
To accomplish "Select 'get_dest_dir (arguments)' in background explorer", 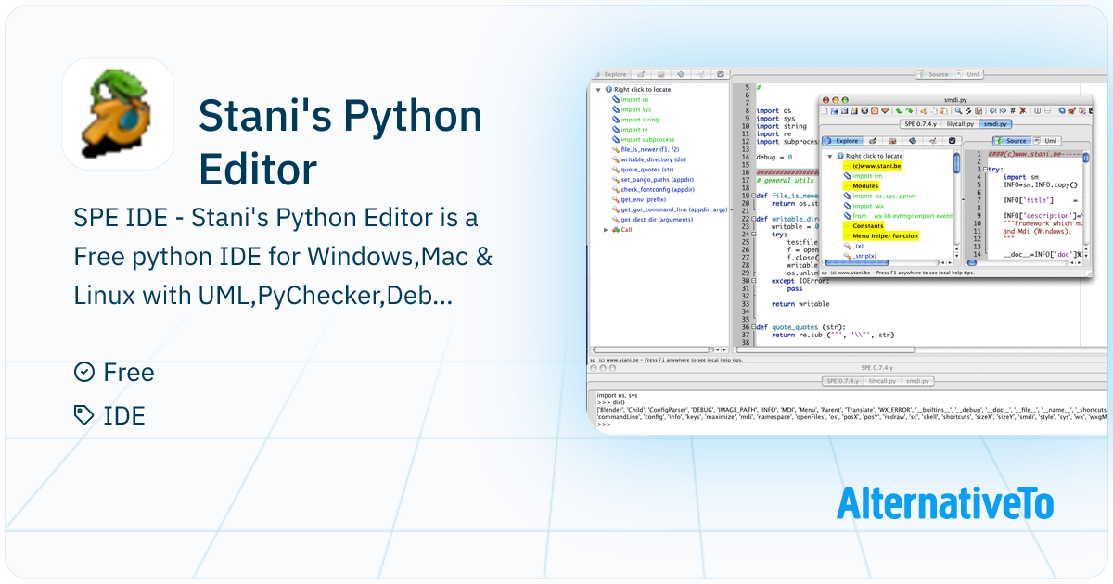I will (x=657, y=220).
